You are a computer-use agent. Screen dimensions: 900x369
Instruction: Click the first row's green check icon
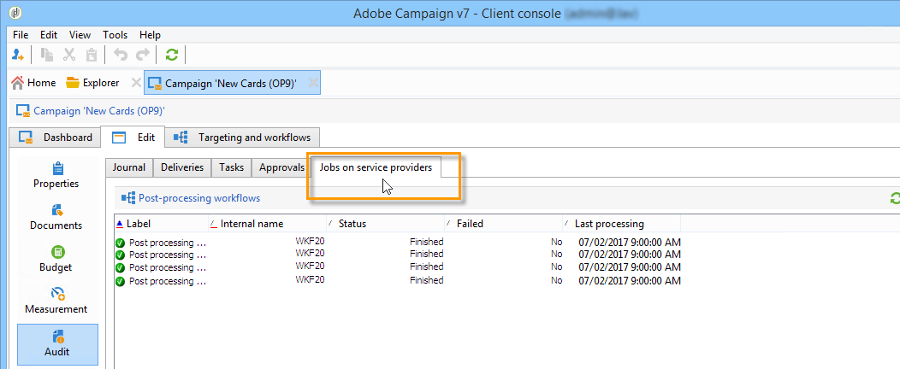(120, 243)
